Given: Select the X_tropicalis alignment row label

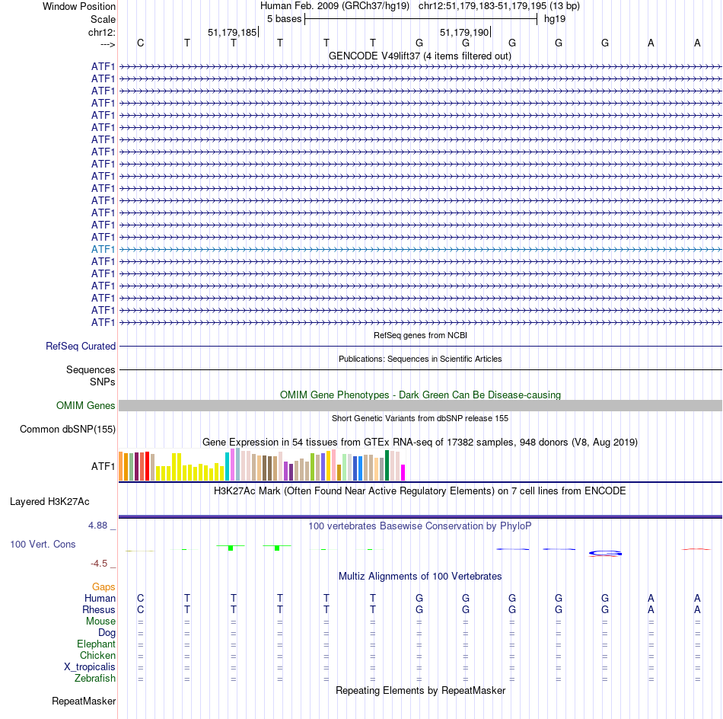Looking at the screenshot, I should 90,667.
